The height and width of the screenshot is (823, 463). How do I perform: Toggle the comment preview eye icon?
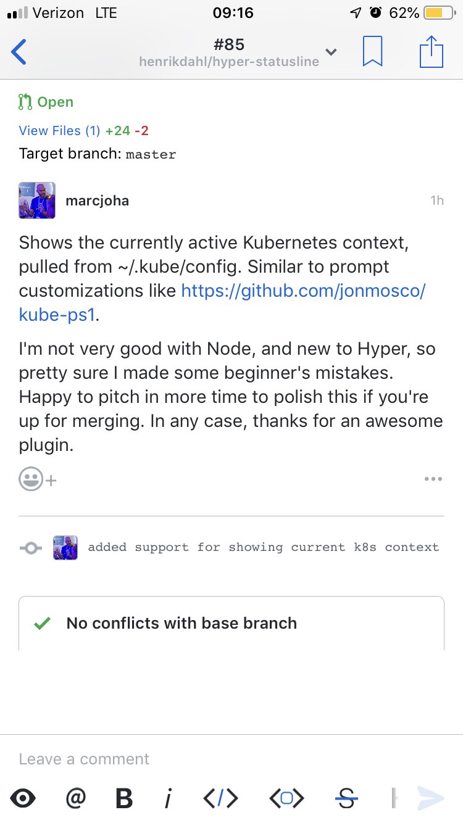[23, 798]
